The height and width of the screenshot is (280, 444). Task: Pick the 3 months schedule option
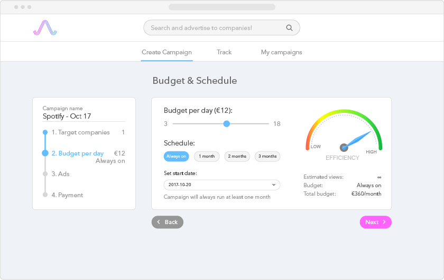coord(267,156)
